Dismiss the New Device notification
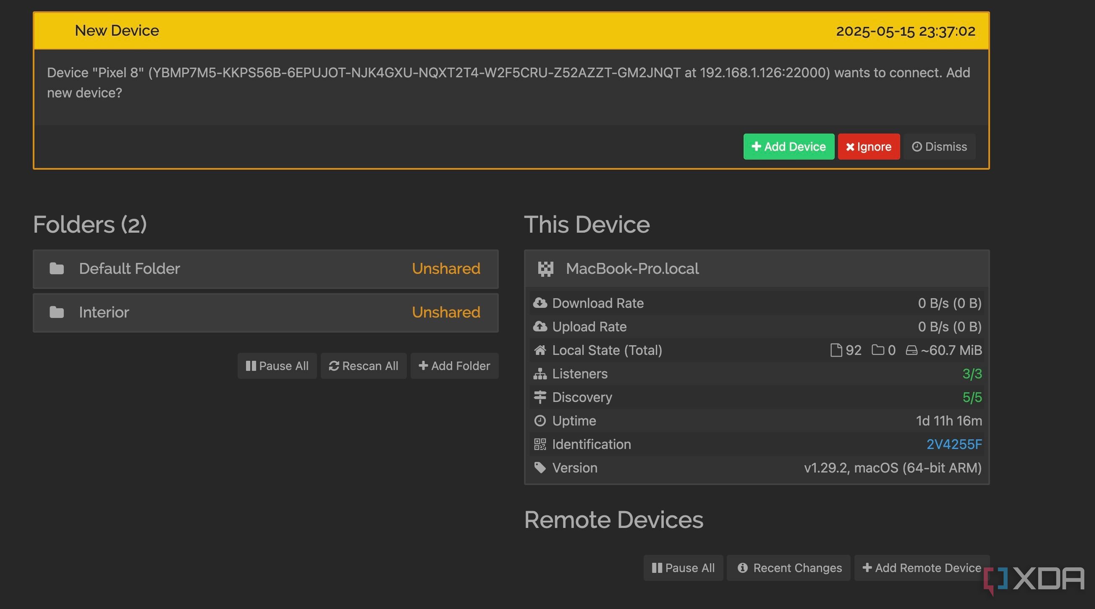 click(x=939, y=147)
